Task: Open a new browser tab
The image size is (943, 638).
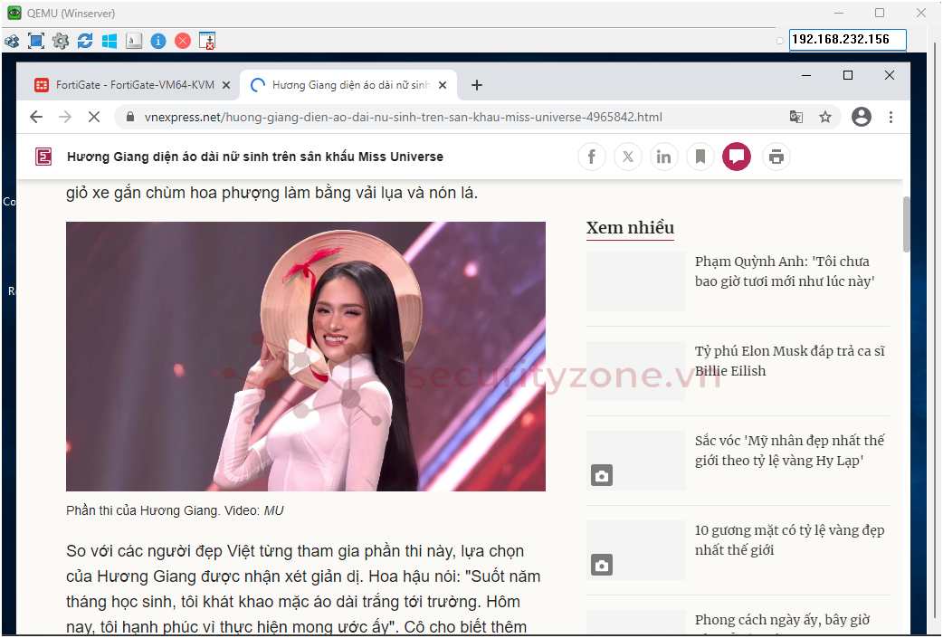Action: click(x=477, y=85)
